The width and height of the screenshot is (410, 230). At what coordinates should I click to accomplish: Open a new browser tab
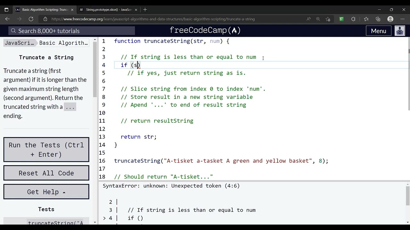[145, 10]
